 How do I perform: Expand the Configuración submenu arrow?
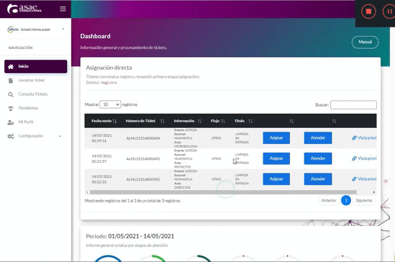click(60, 136)
